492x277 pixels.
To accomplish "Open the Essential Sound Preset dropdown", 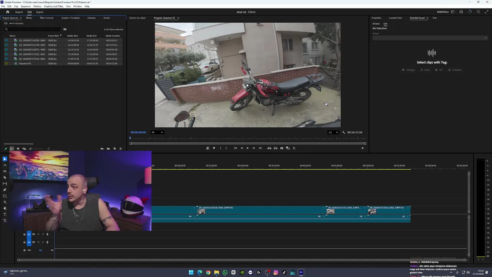I will coord(430,38).
